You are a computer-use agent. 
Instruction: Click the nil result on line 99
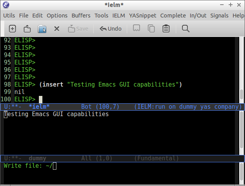pyautogui.click(x=19, y=92)
